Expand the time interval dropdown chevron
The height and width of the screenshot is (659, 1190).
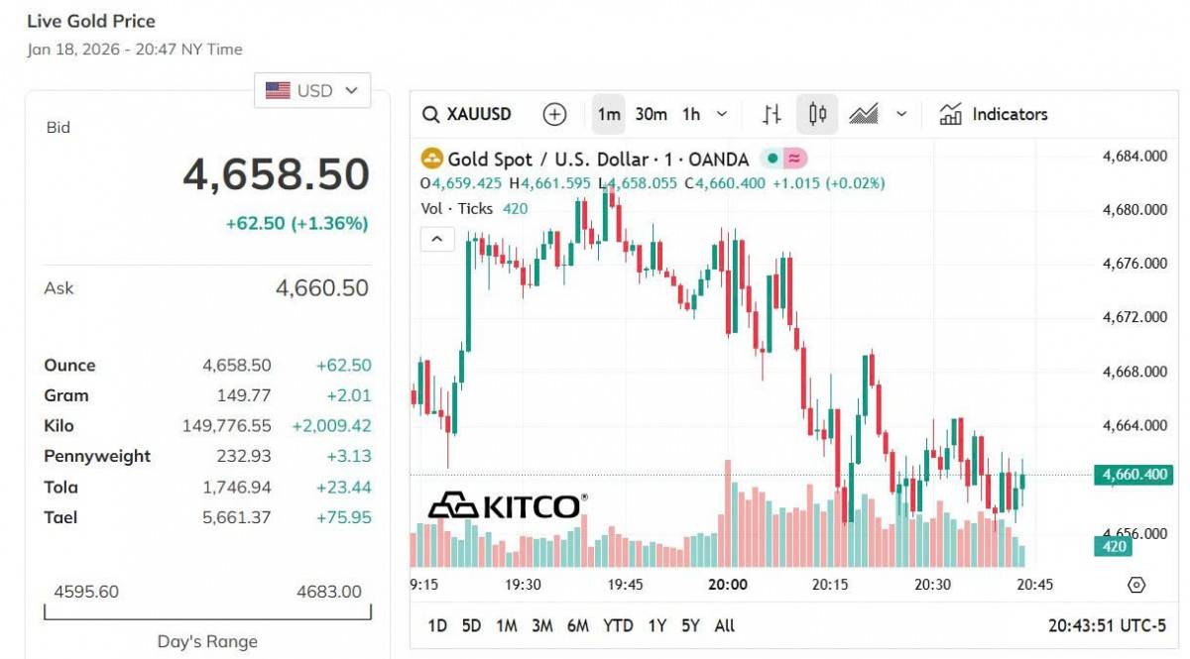pos(722,114)
